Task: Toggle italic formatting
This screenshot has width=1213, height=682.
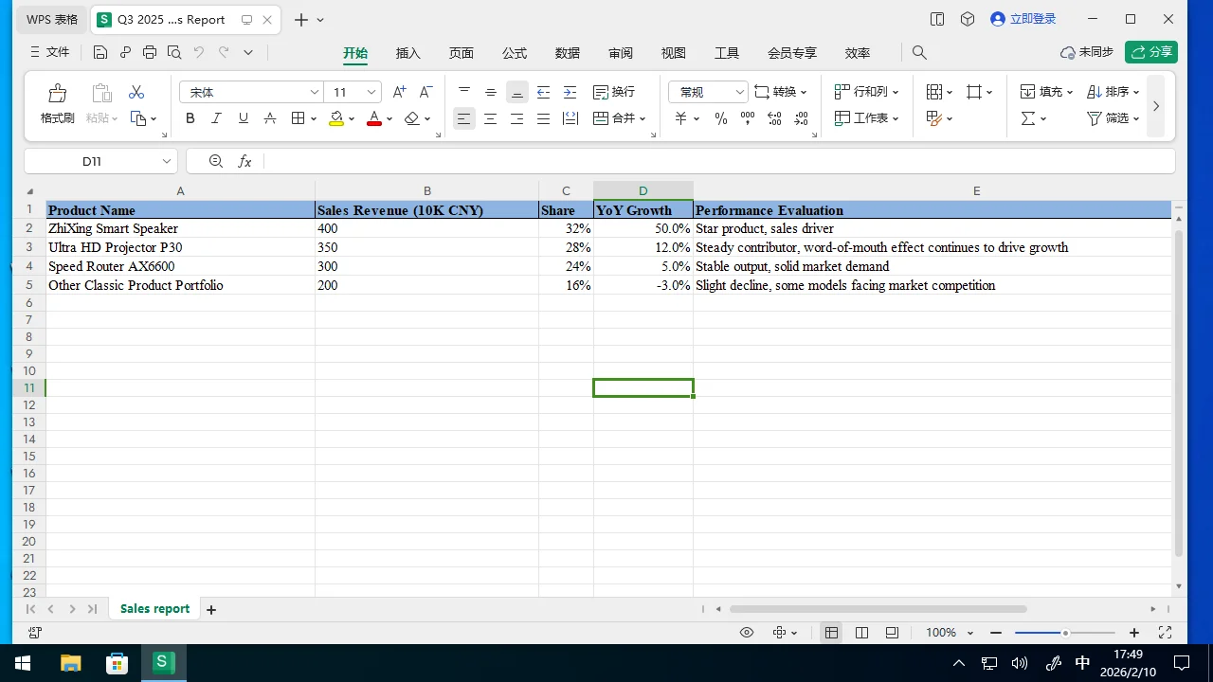Action: pyautogui.click(x=216, y=118)
